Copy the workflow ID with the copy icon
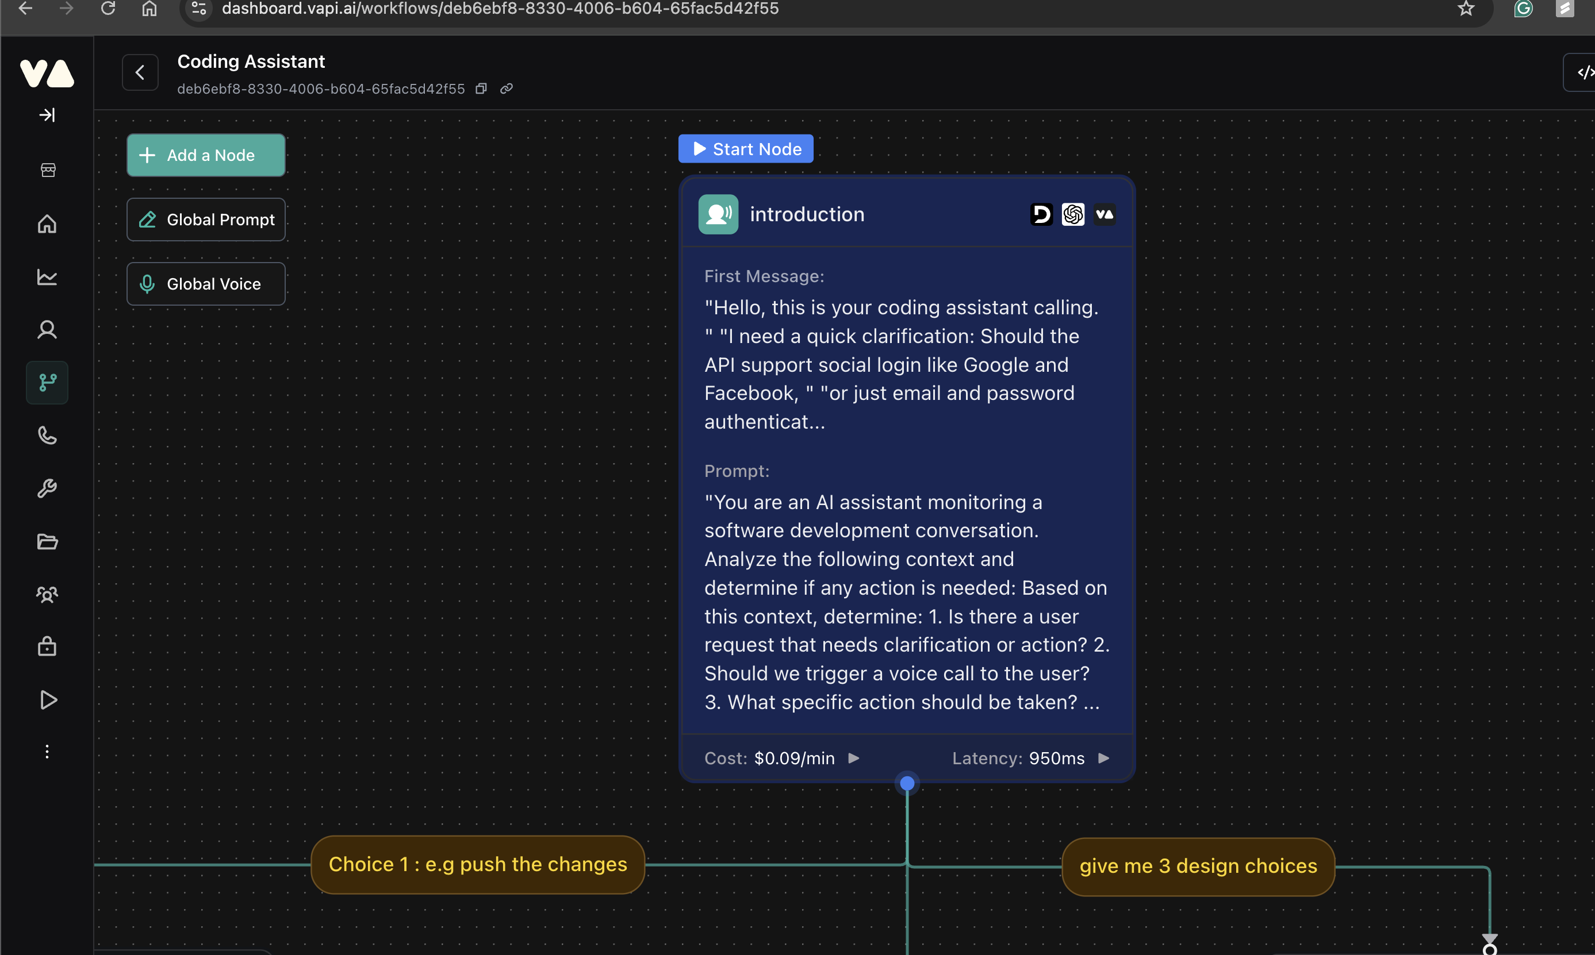This screenshot has height=955, width=1595. 481,89
